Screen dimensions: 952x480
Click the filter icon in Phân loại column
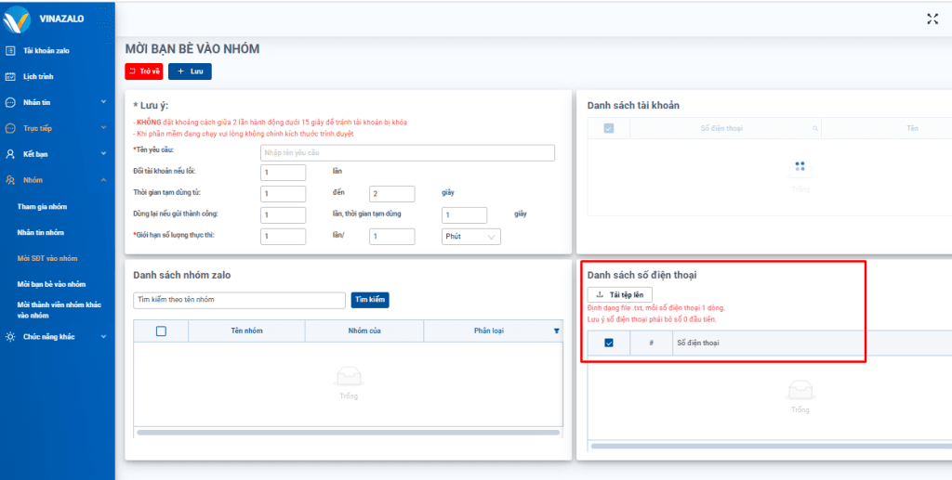pyautogui.click(x=557, y=331)
